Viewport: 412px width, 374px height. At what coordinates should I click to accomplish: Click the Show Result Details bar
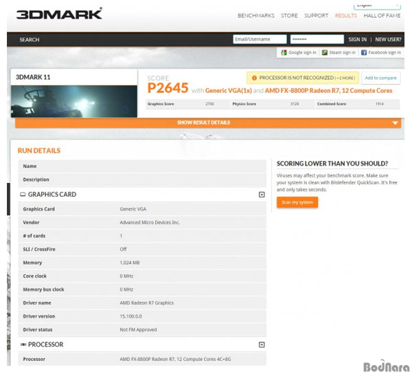208,123
